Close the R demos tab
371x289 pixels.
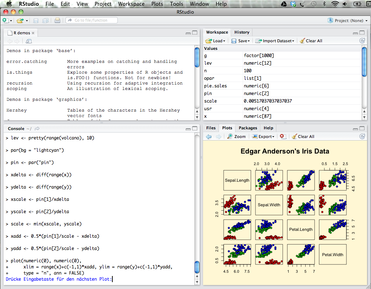pyautogui.click(x=33, y=33)
